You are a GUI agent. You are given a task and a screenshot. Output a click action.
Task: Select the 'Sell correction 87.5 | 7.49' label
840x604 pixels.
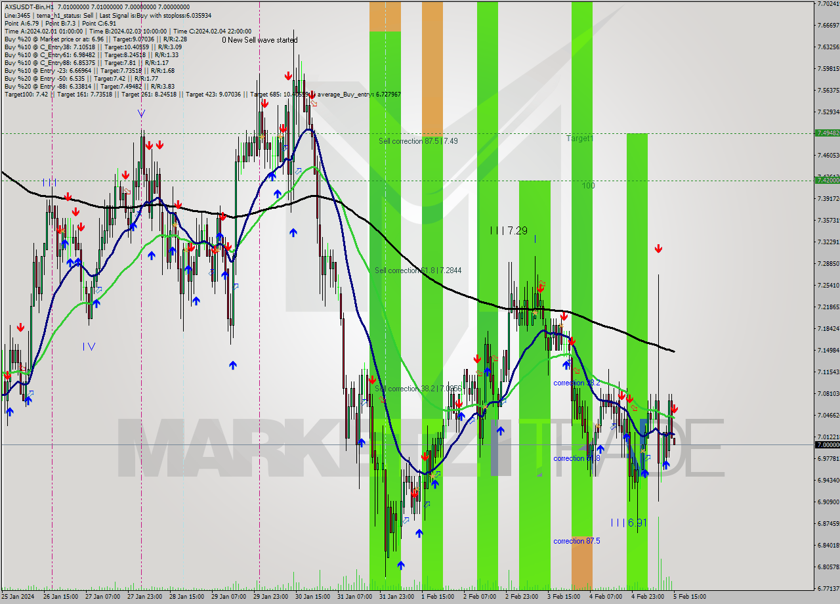pos(418,141)
